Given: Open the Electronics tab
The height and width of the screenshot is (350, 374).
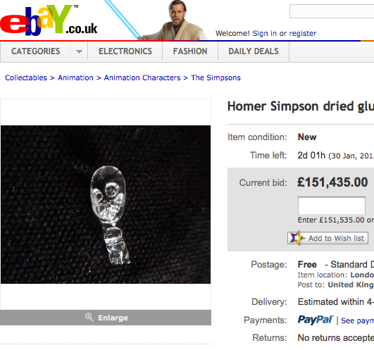Looking at the screenshot, I should [125, 51].
